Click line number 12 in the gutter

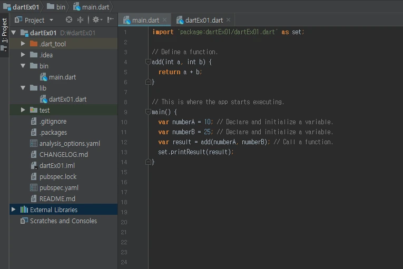tap(124, 142)
